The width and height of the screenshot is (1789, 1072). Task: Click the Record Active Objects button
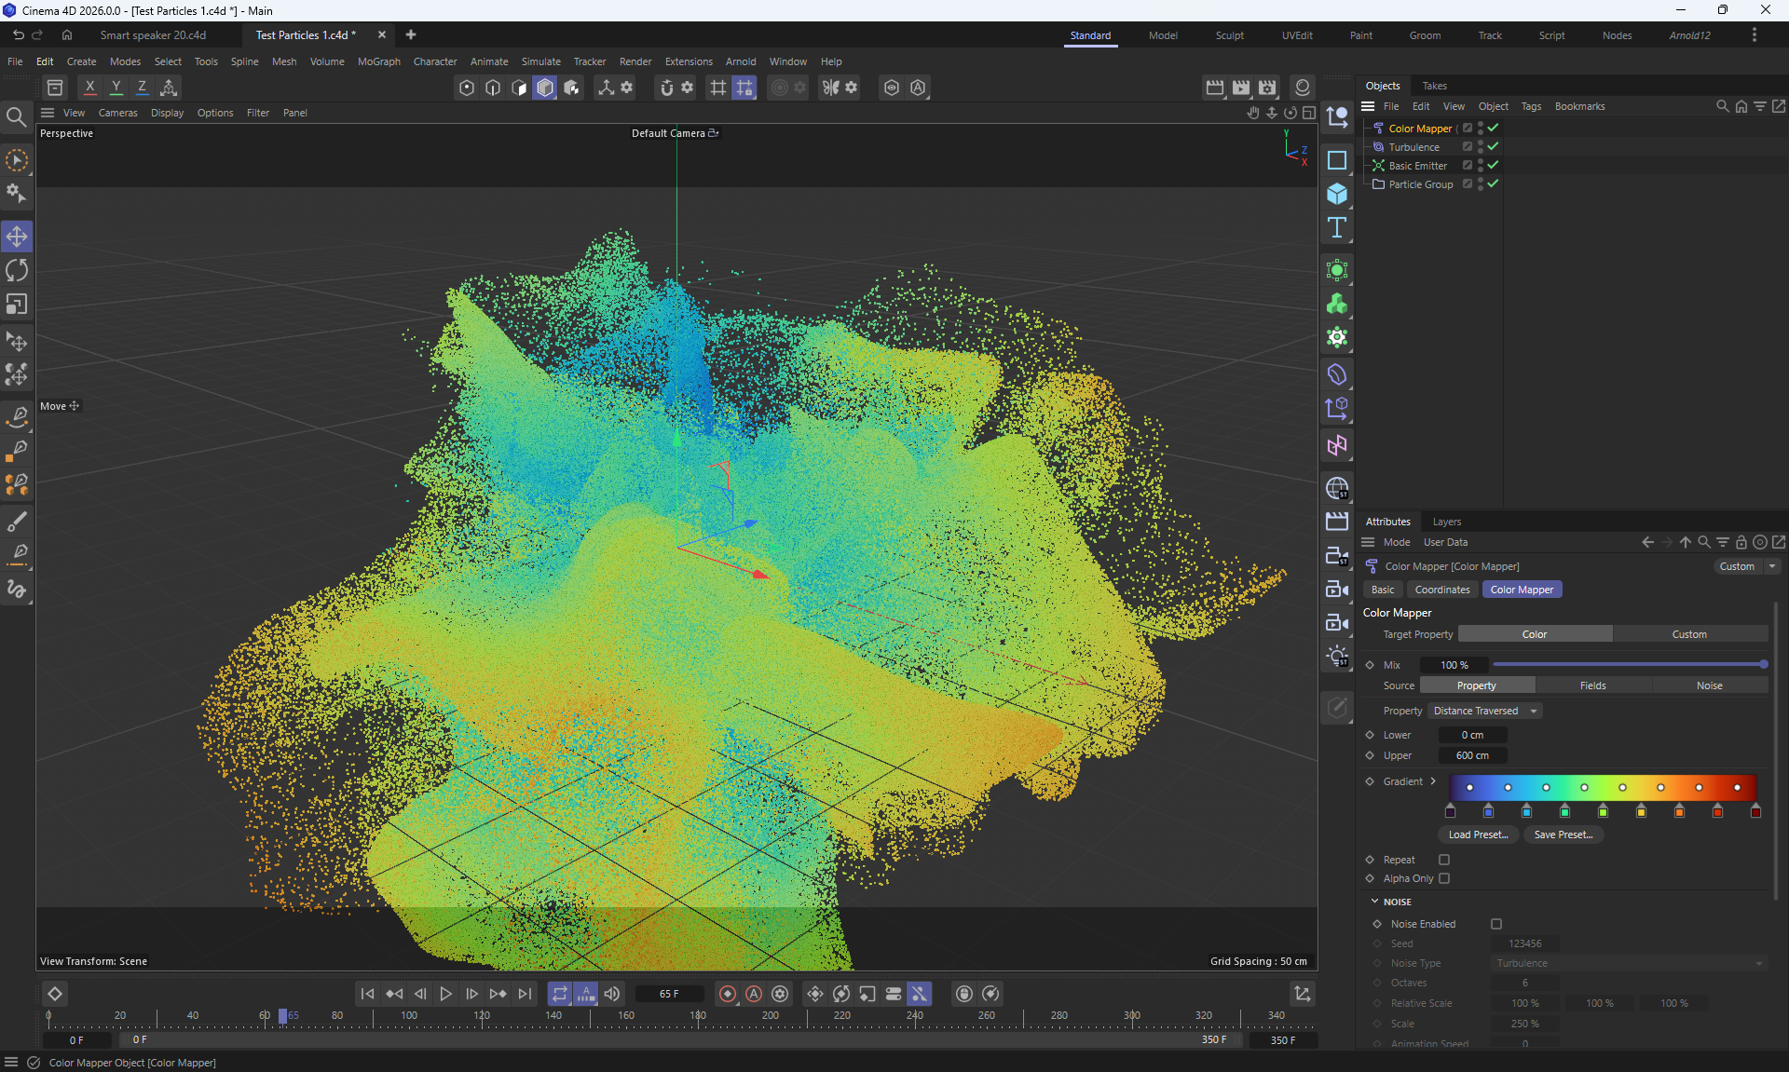(728, 994)
